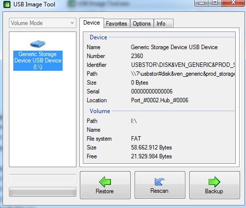
Task: Click the device number 2360
Action: [137, 56]
